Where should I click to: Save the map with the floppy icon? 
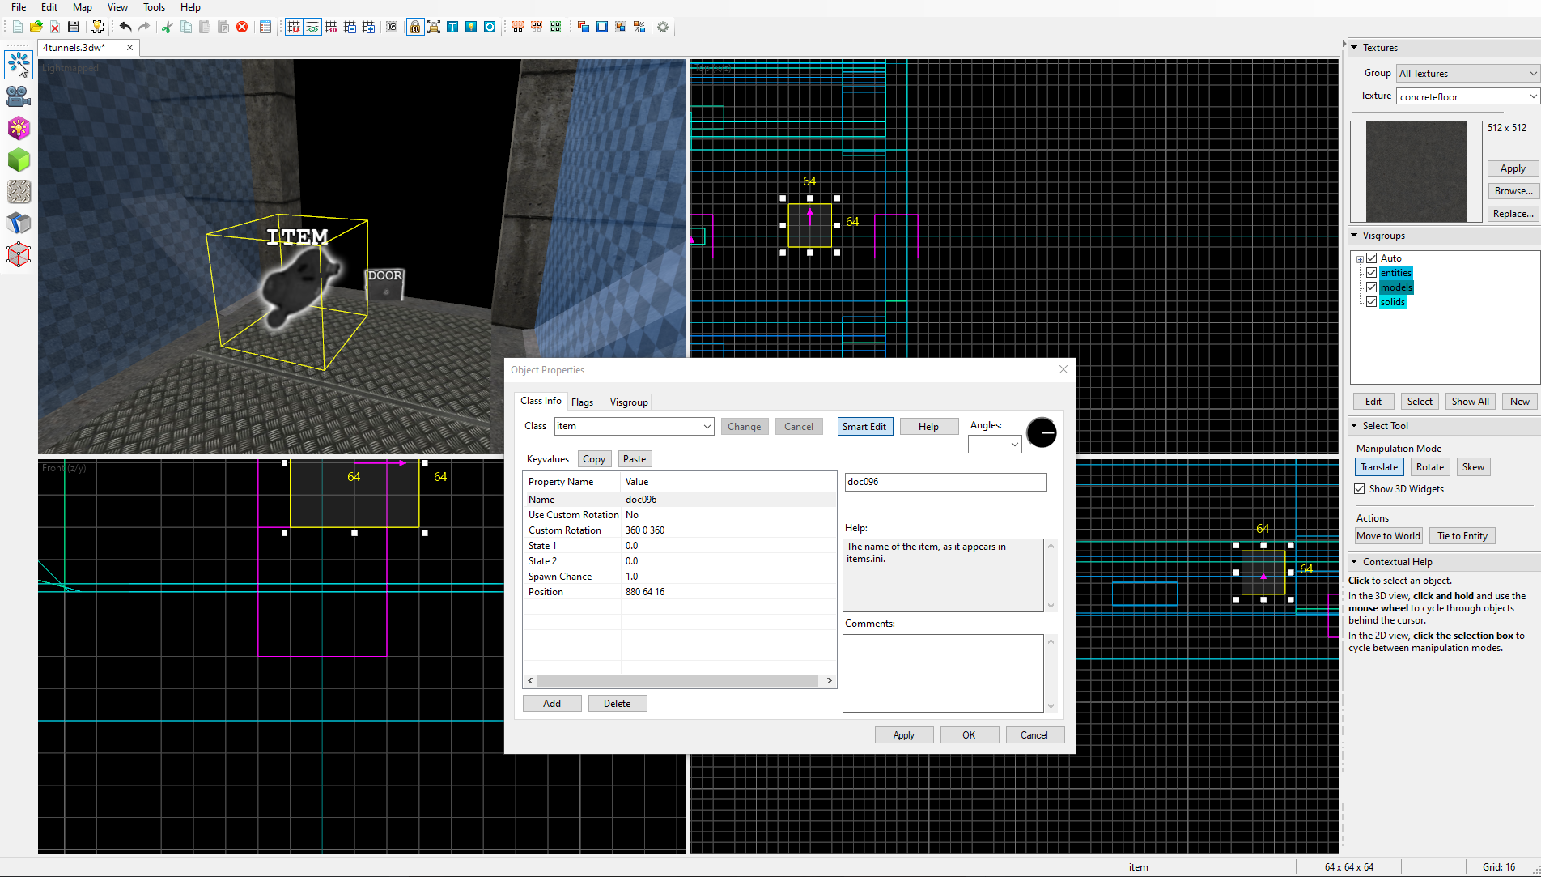74,27
